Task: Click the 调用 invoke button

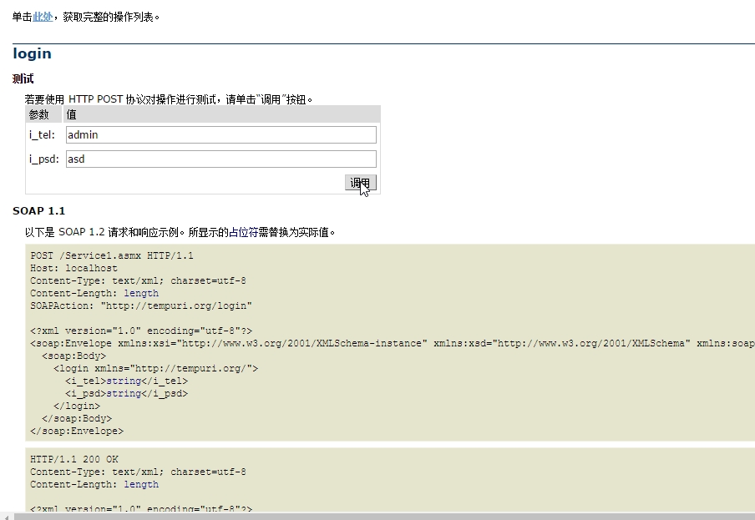Action: [x=361, y=182]
